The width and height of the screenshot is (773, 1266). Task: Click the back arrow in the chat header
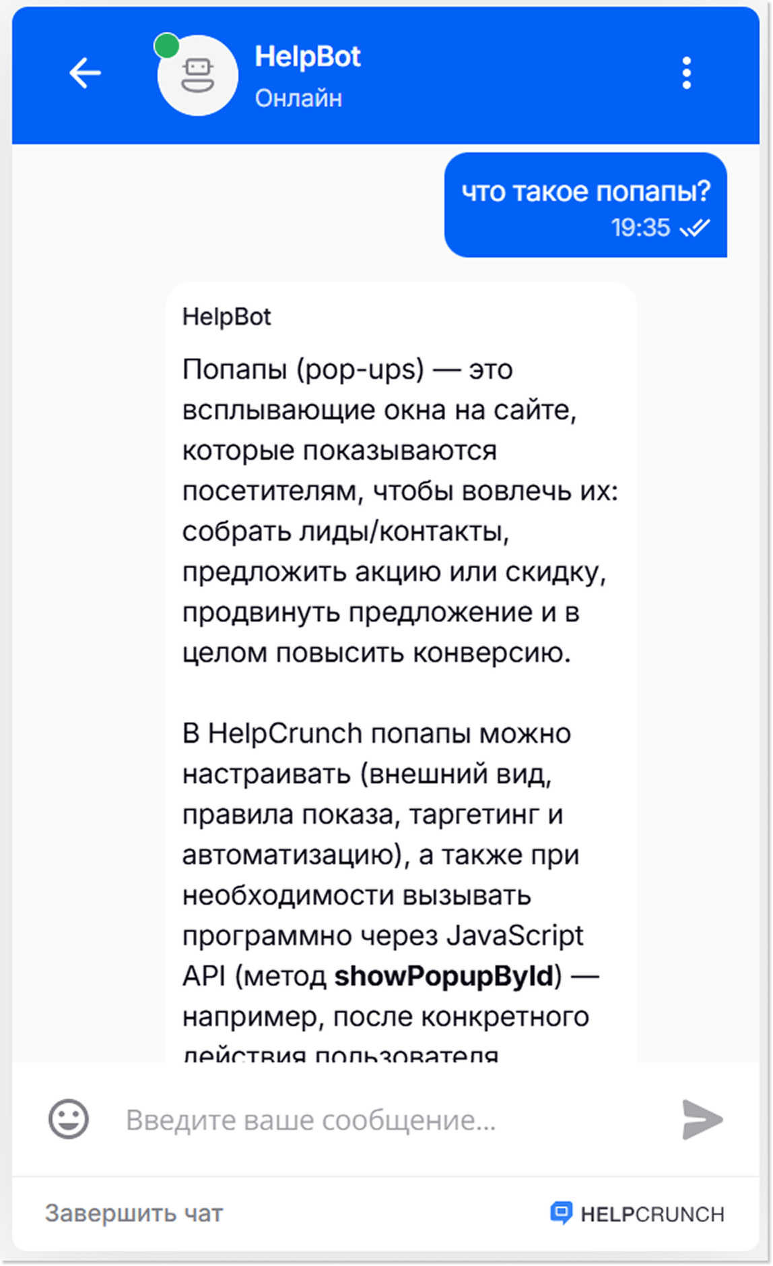(x=84, y=74)
